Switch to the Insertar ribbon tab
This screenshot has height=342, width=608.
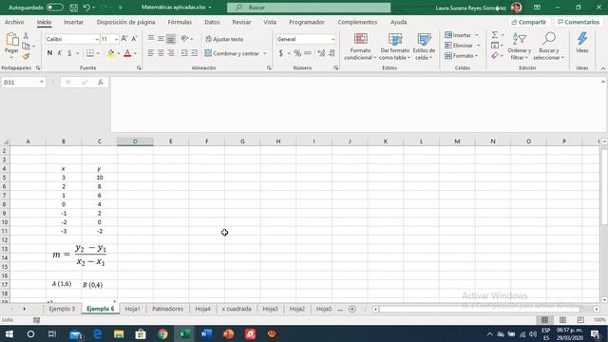click(x=73, y=22)
